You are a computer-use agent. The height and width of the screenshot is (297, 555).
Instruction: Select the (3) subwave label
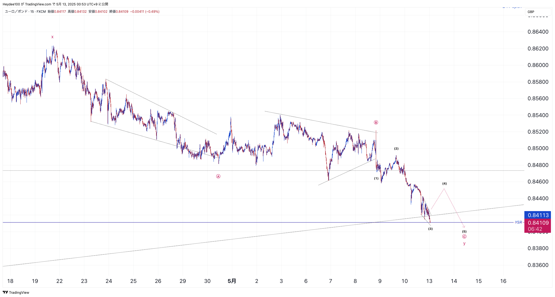pyautogui.click(x=430, y=229)
